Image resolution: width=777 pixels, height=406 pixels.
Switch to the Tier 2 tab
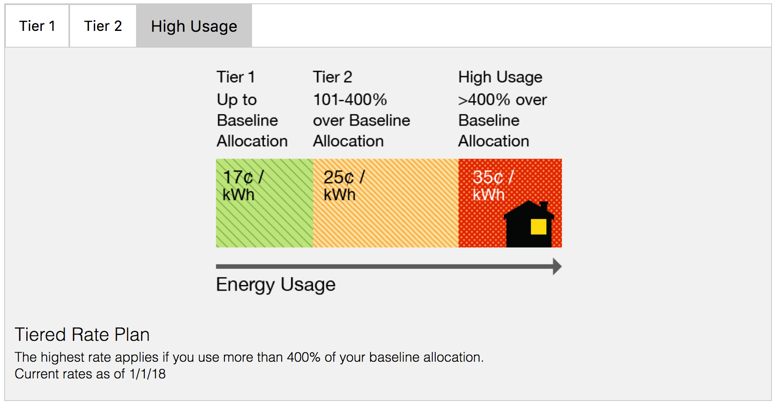(x=103, y=26)
